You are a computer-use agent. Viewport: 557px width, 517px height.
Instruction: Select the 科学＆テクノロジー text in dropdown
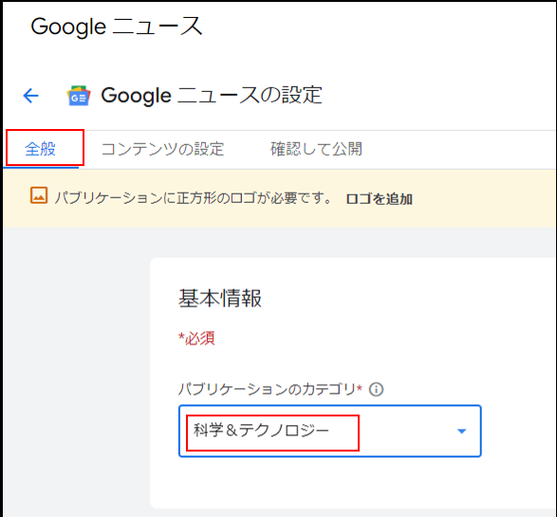[261, 431]
